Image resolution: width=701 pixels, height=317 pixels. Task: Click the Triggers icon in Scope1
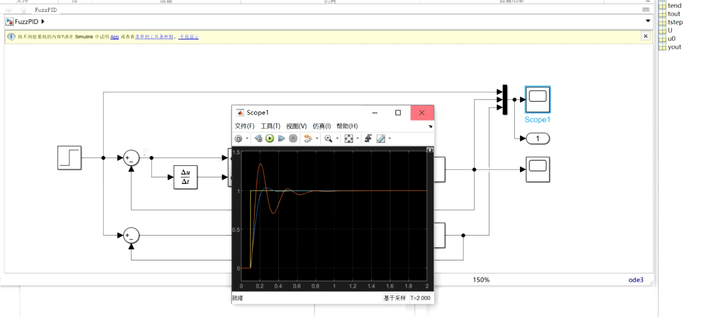pos(368,138)
